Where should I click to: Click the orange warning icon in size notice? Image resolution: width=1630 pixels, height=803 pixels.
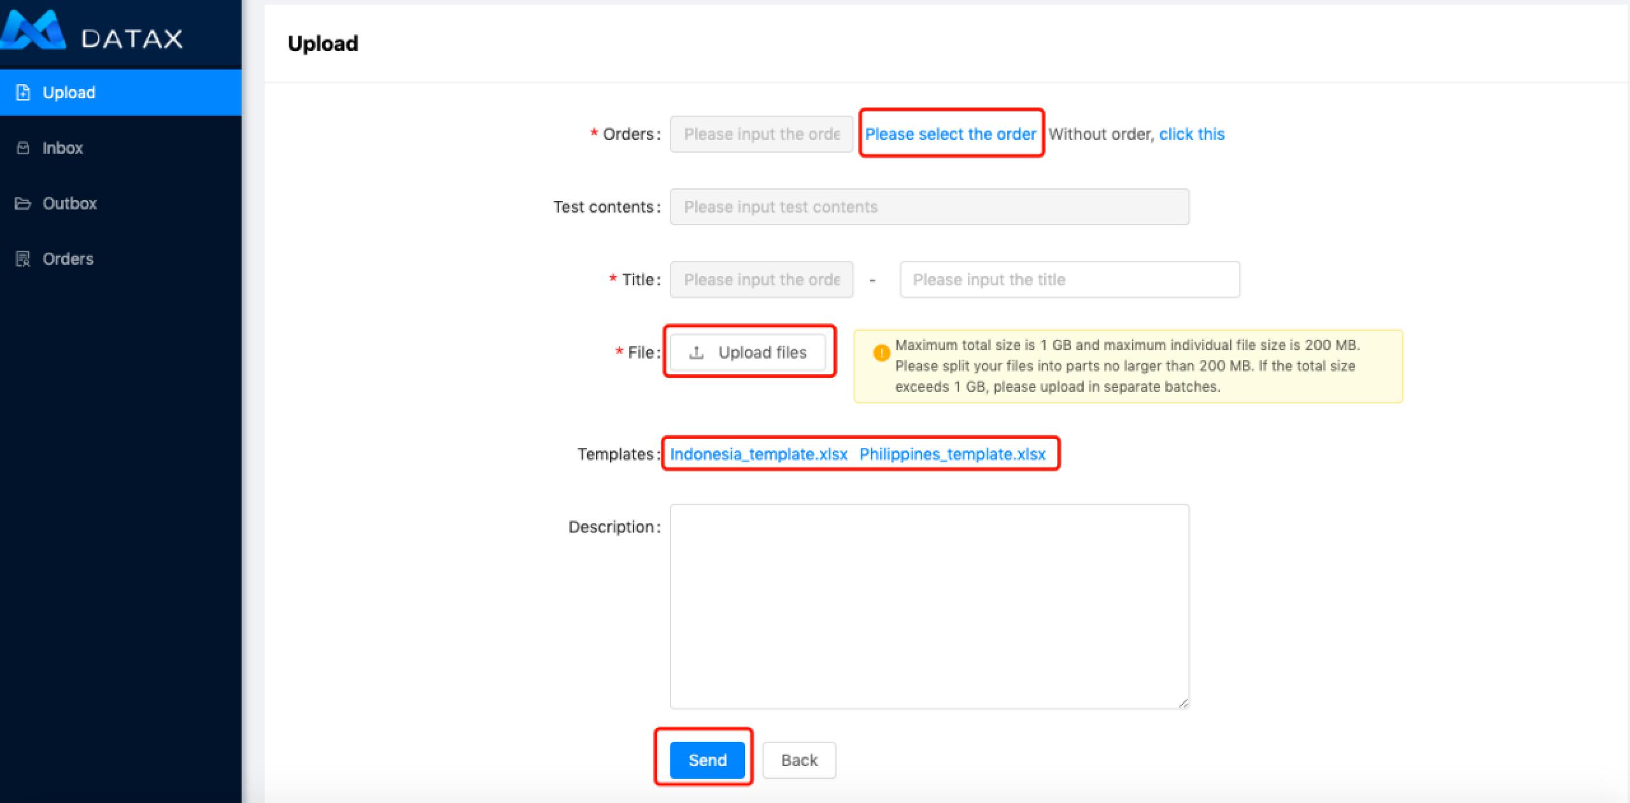click(881, 353)
